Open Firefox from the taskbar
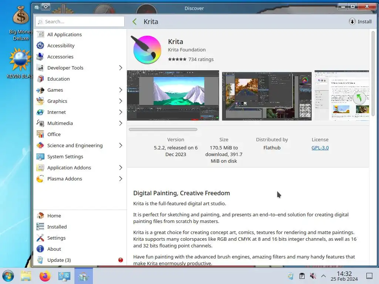This screenshot has height=284, width=379. [x=45, y=276]
